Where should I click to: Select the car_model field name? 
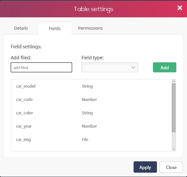click(x=26, y=86)
